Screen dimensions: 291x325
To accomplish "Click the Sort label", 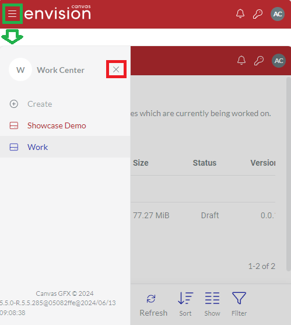I will 185,313.
